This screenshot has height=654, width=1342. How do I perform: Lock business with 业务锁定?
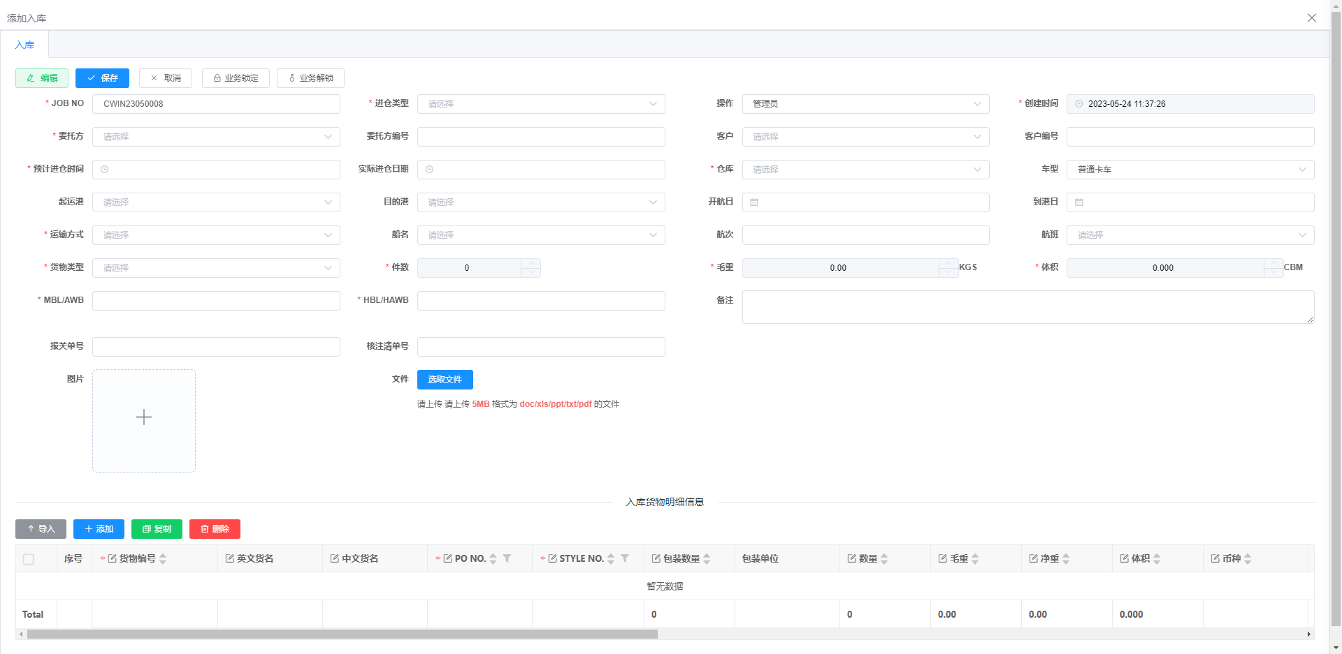click(x=236, y=78)
